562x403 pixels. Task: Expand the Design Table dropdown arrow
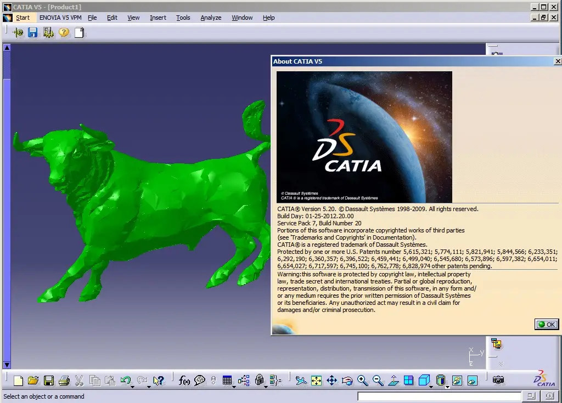234,387
